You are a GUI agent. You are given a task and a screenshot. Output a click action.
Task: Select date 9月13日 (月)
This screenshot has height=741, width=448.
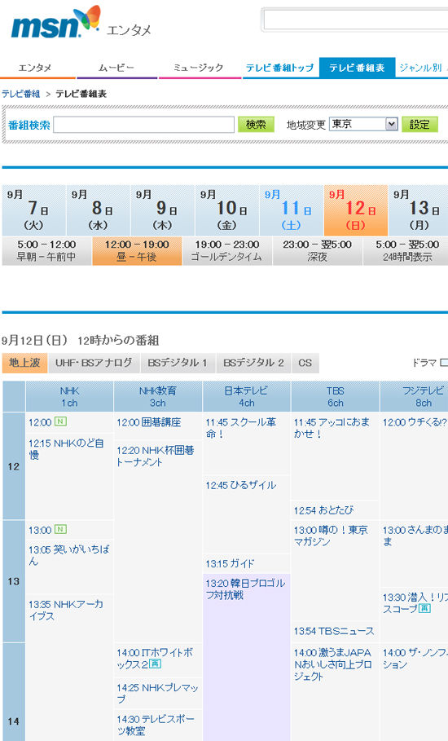tap(418, 210)
